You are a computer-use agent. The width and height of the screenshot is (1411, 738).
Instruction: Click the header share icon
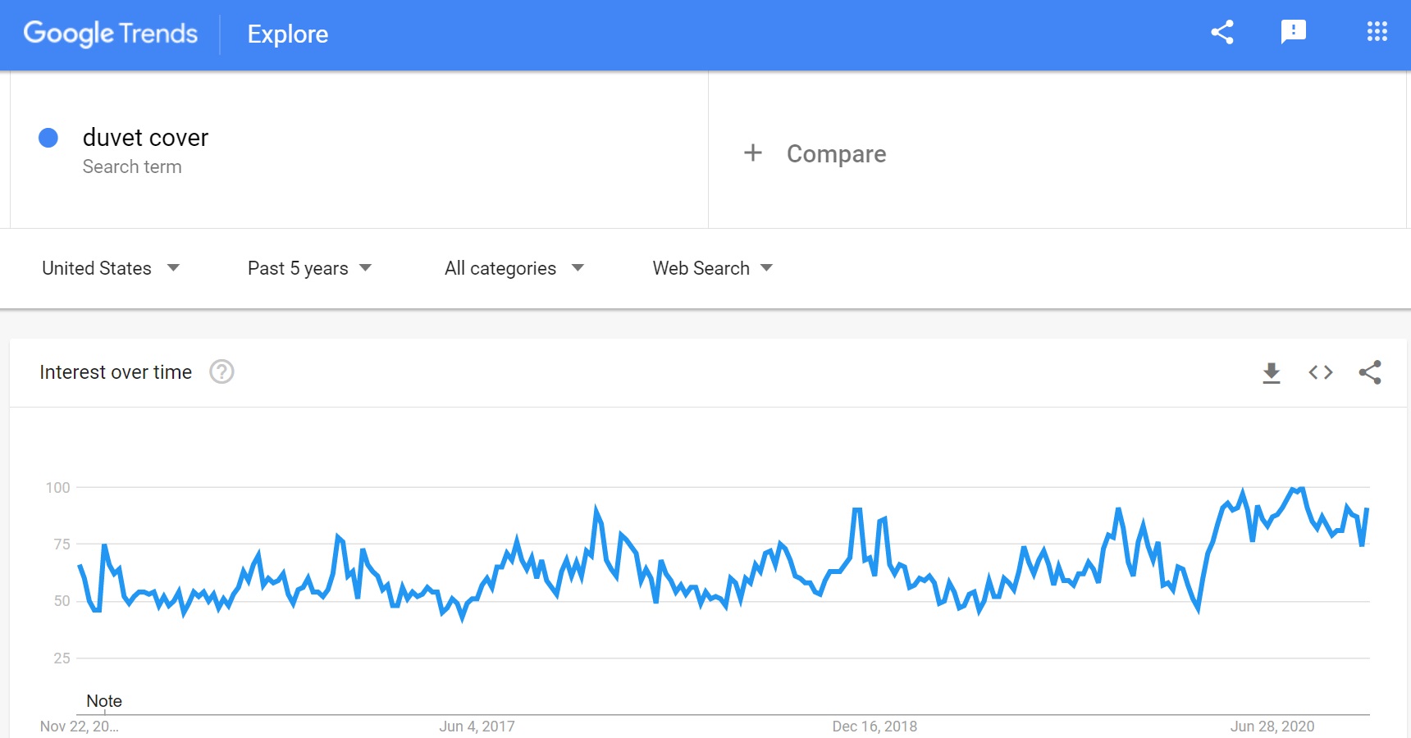point(1222,33)
